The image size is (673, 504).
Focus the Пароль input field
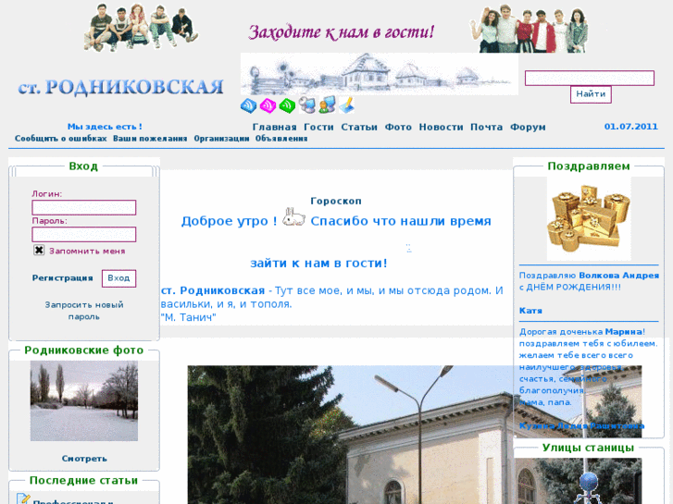click(84, 235)
